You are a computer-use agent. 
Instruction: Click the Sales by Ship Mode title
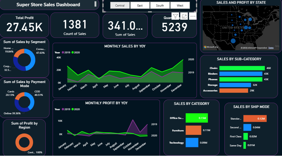[251, 107]
